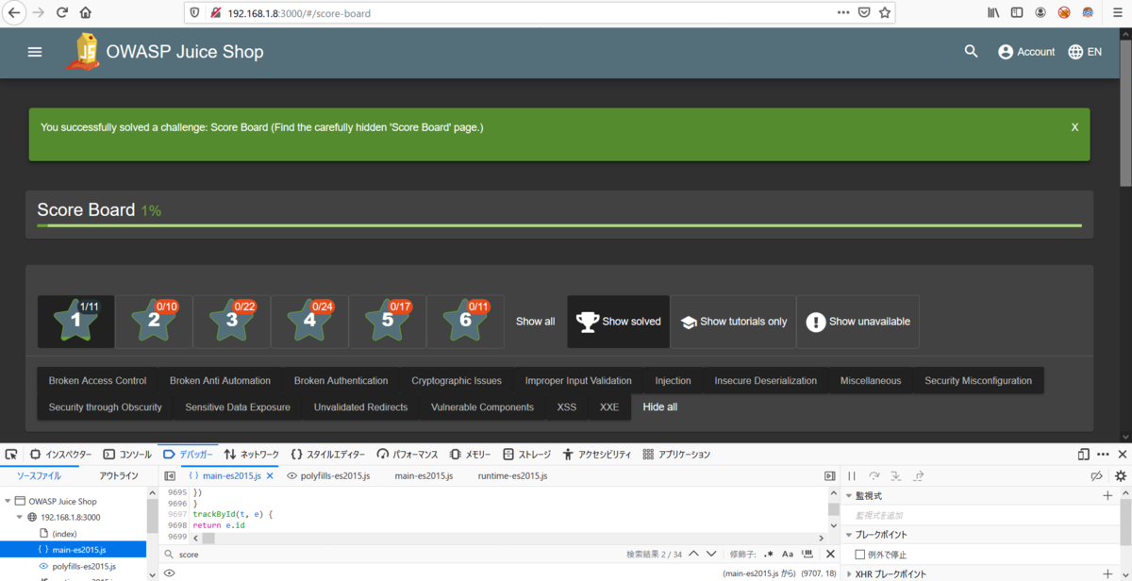Viewport: 1132px width, 581px height.
Task: Toggle Injection category filter
Action: [x=674, y=381]
